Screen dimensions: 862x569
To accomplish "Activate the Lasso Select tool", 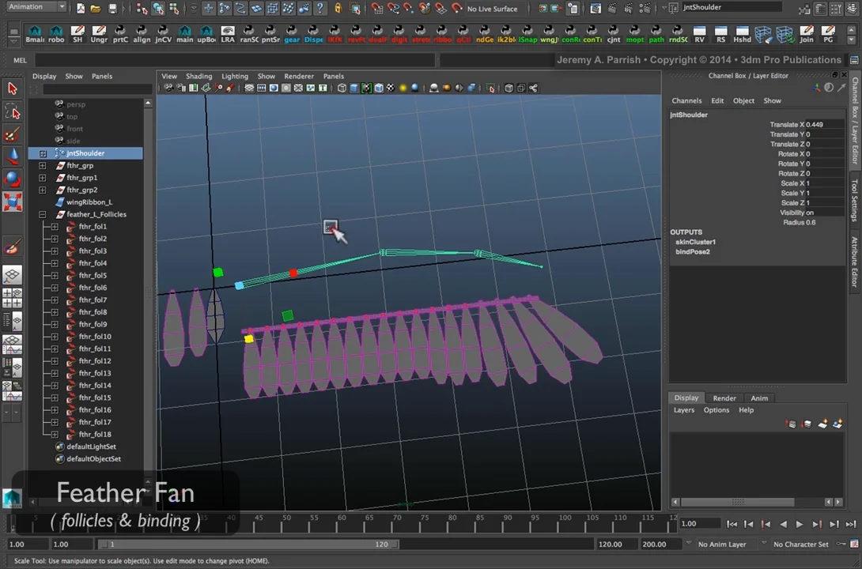I will [12, 111].
